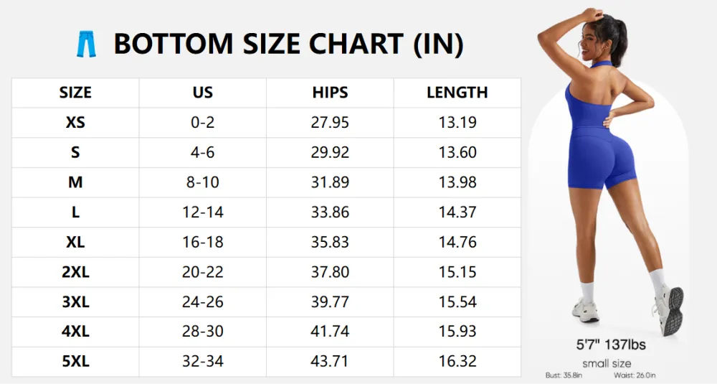Screen dimensions: 717x384
Task: Click the blue pants icon
Action: [x=86, y=45]
